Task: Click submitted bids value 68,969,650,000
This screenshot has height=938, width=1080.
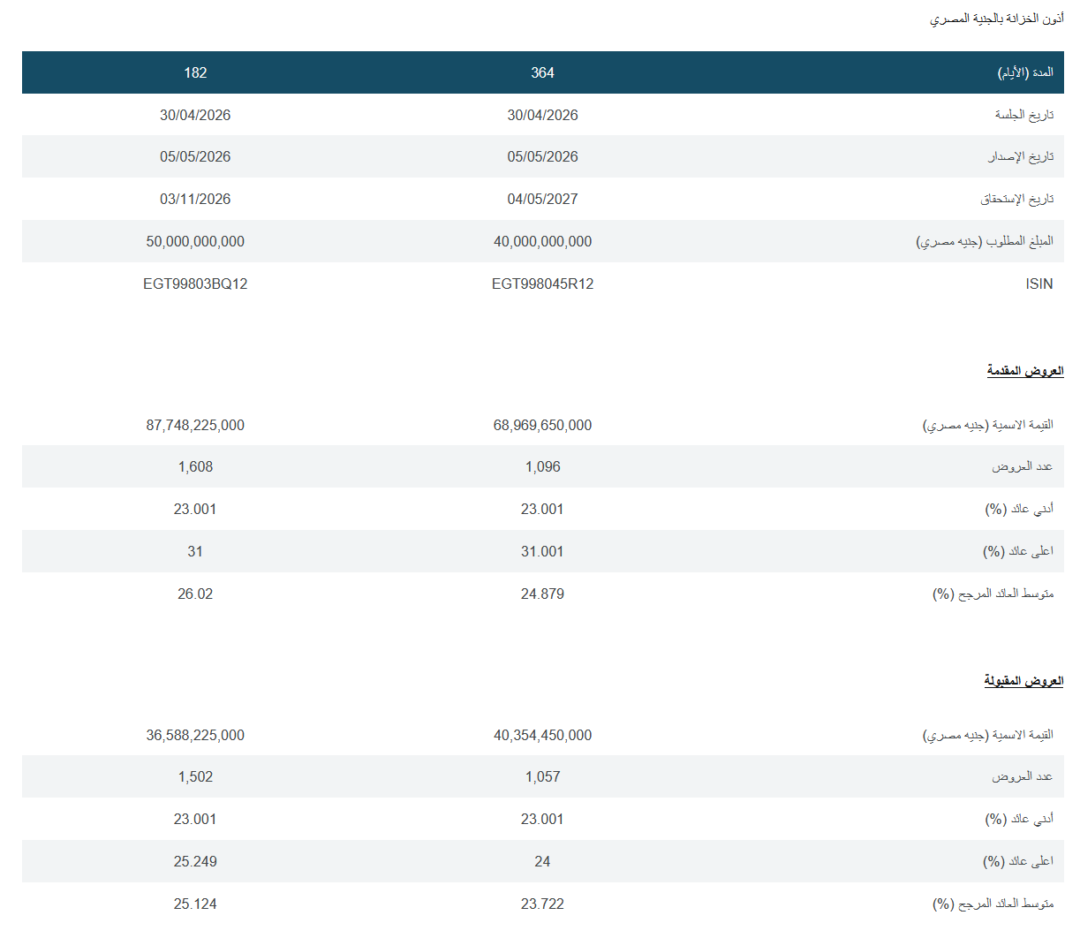Action: pyautogui.click(x=542, y=425)
